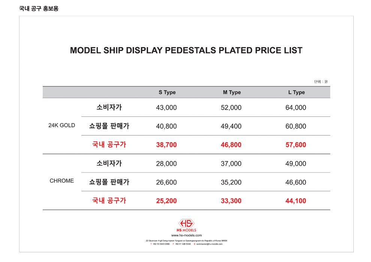Click the 24K GOLD row label

(x=62, y=125)
